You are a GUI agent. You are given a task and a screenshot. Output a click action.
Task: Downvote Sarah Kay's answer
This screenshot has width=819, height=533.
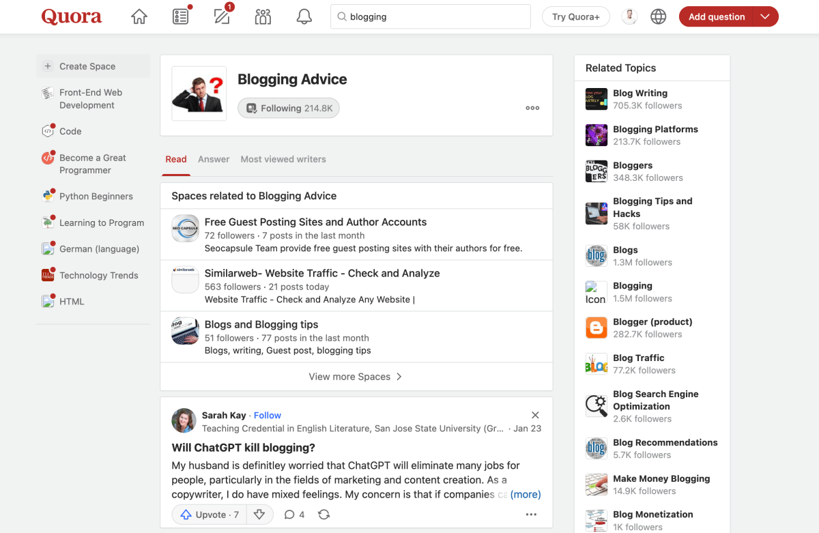(259, 515)
